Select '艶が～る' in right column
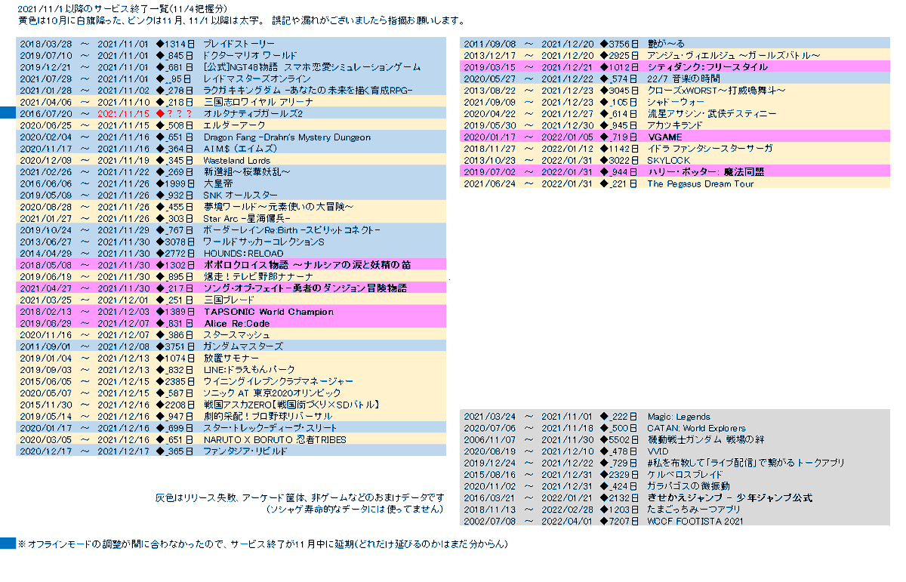Image resolution: width=906 pixels, height=582 pixels. (x=667, y=44)
